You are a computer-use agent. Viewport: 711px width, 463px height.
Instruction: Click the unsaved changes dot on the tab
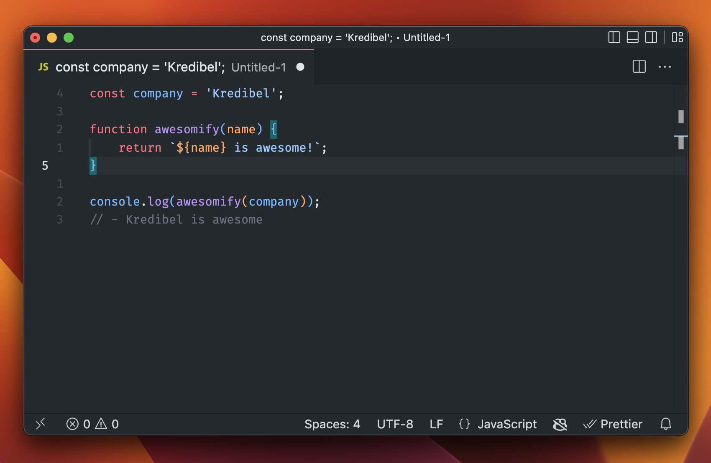coord(300,67)
